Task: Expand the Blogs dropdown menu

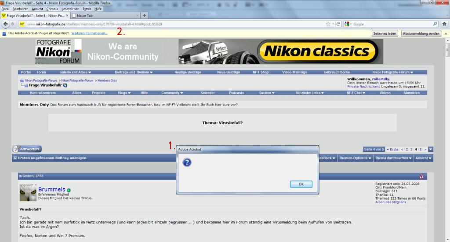Action: pos(124,93)
